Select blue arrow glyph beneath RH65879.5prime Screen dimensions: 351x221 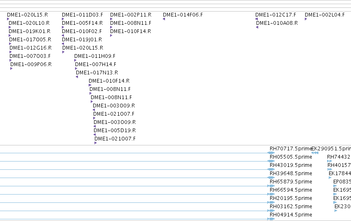(271, 186)
